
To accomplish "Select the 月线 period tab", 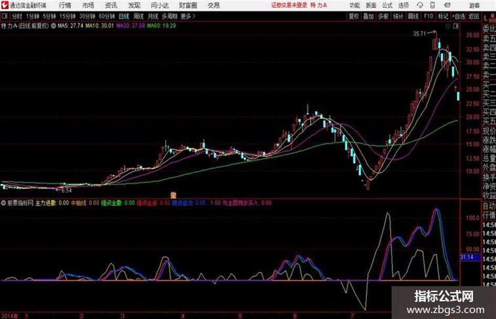I will (x=153, y=16).
